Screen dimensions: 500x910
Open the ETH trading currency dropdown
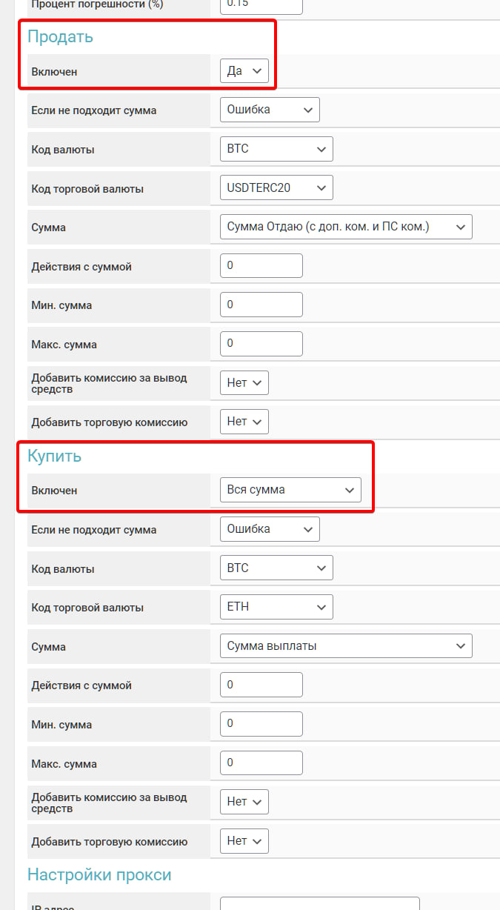pyautogui.click(x=276, y=607)
